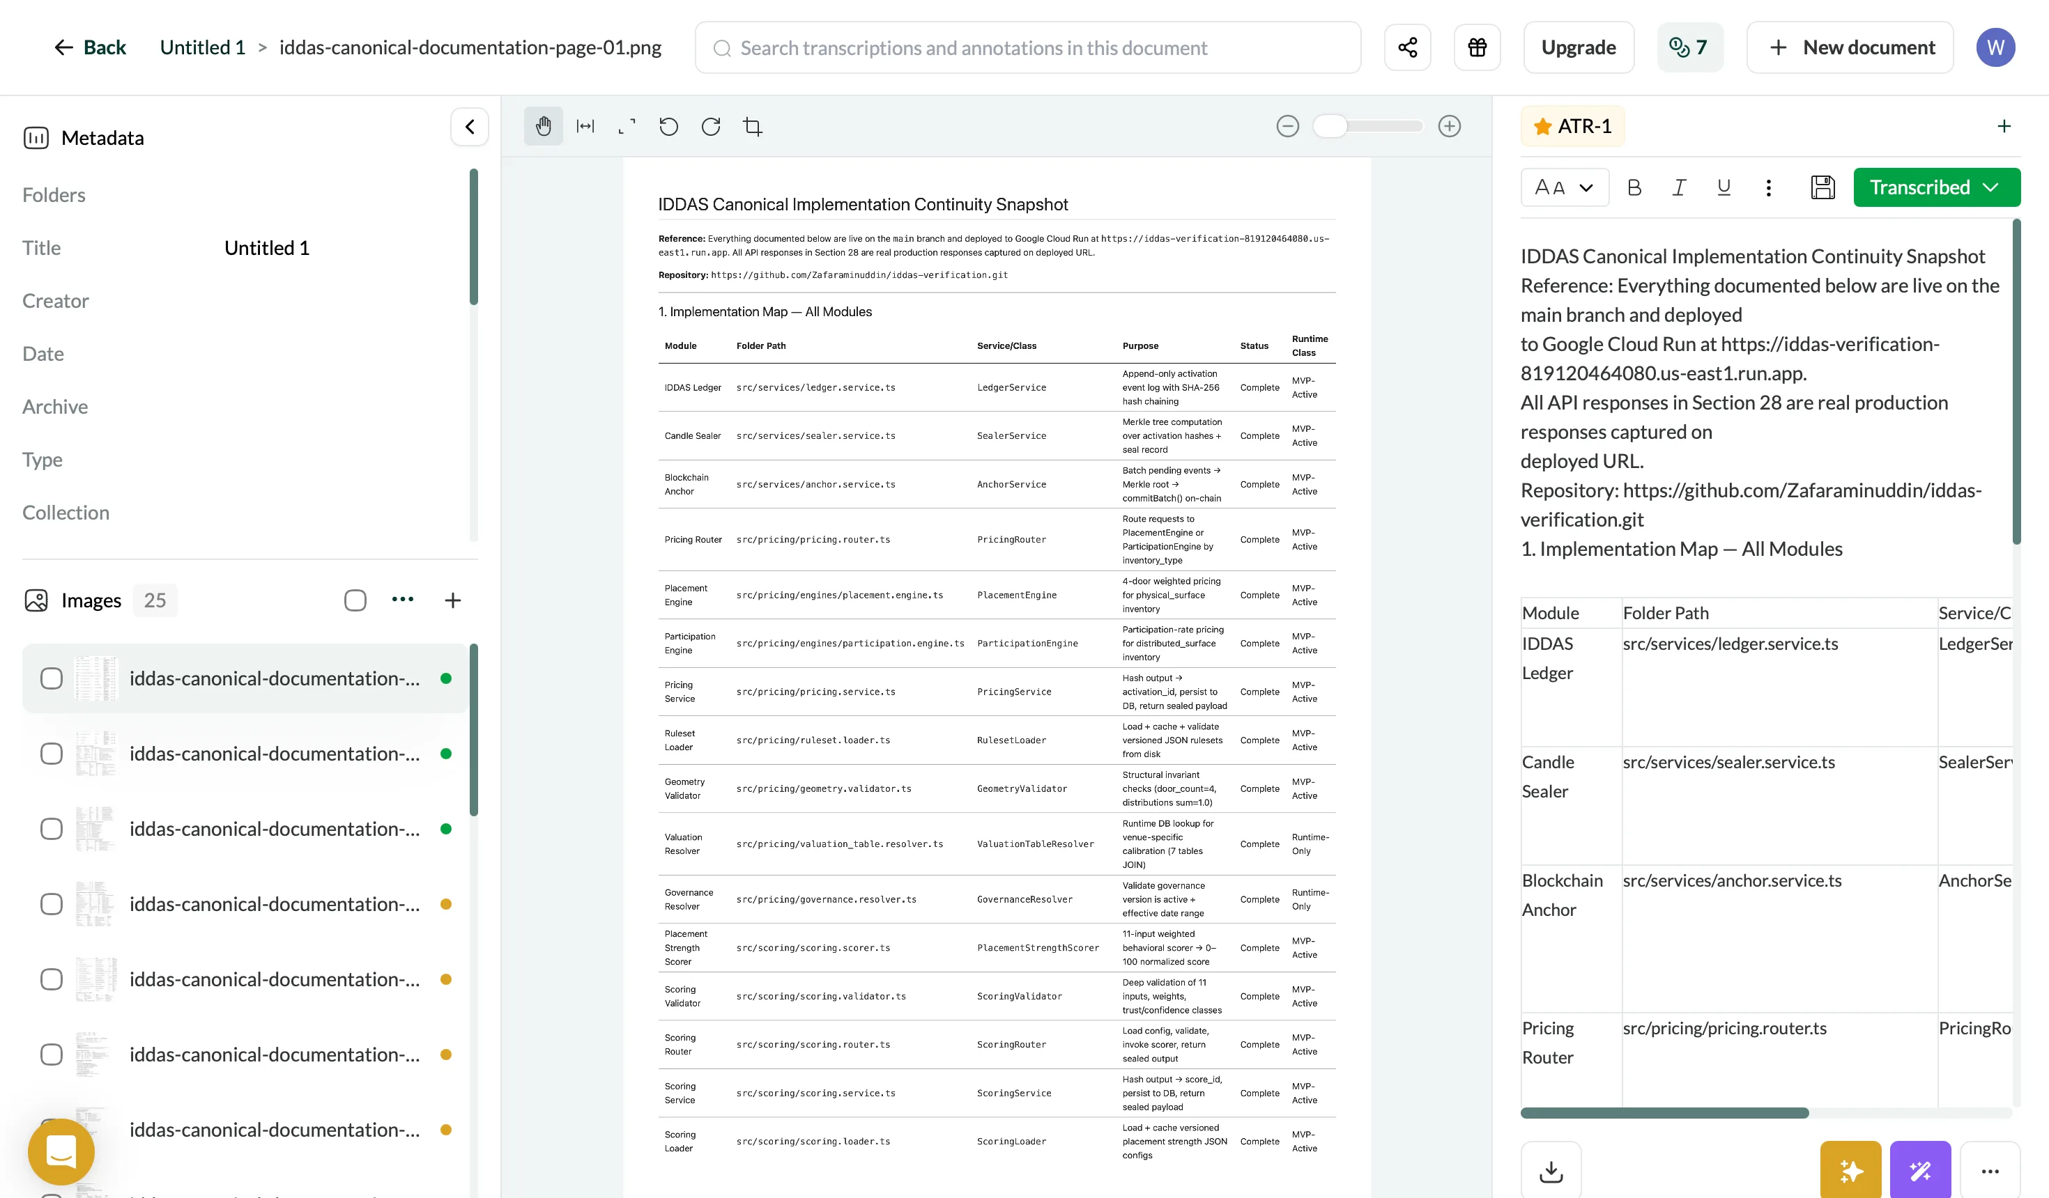Image resolution: width=2049 pixels, height=1198 pixels.
Task: Rotate image counterclockwise
Action: [668, 126]
